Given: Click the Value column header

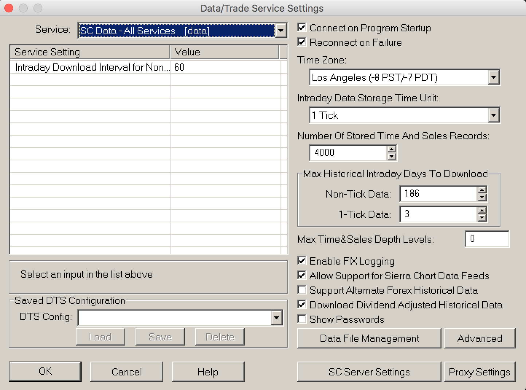Looking at the screenshot, I should 224,52.
